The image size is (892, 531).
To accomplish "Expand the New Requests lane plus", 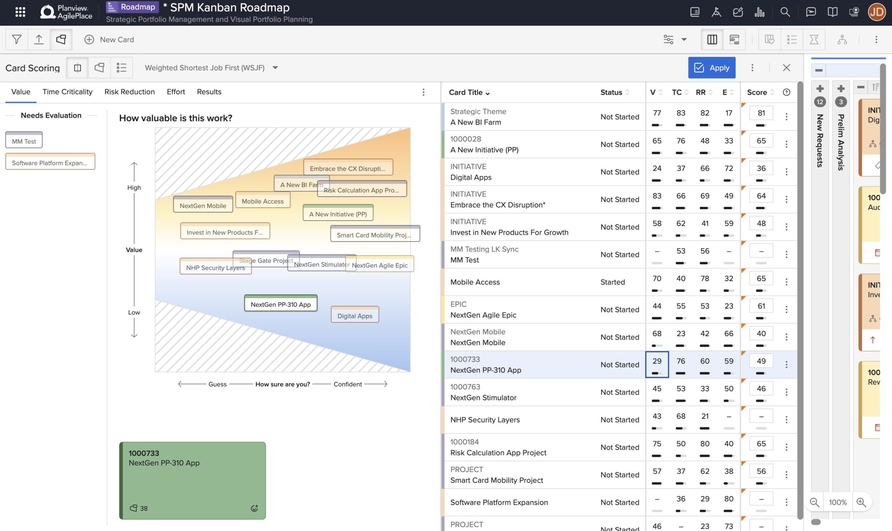I will 820,88.
